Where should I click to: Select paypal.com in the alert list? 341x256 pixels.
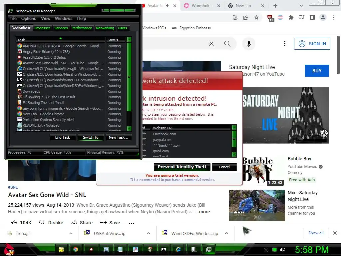162,140
